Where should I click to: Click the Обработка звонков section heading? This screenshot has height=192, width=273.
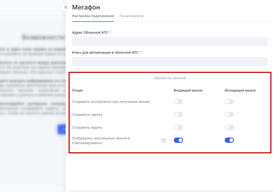click(170, 78)
